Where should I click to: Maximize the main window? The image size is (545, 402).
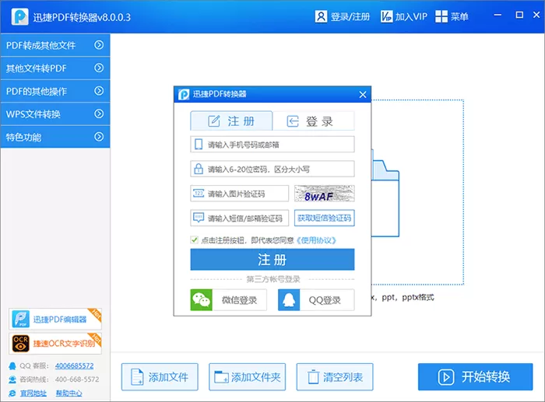pos(519,15)
